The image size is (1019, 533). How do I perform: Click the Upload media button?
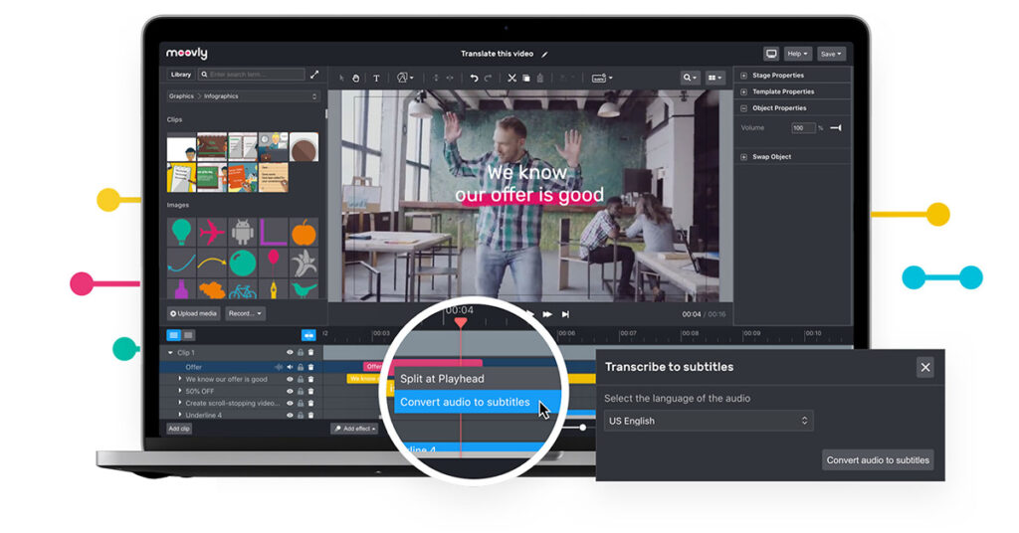[x=194, y=313]
